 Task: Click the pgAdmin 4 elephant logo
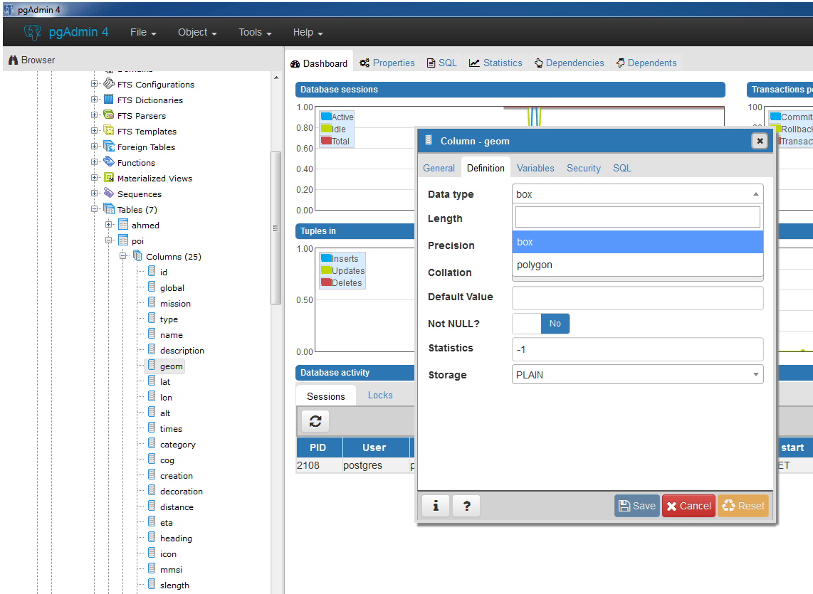point(33,32)
